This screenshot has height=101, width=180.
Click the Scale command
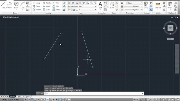(x=46, y=10)
